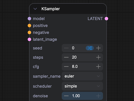Click the model input label

(39, 19)
